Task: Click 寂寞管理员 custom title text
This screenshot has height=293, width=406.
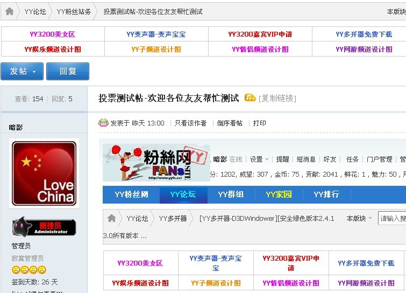Action: (x=27, y=258)
